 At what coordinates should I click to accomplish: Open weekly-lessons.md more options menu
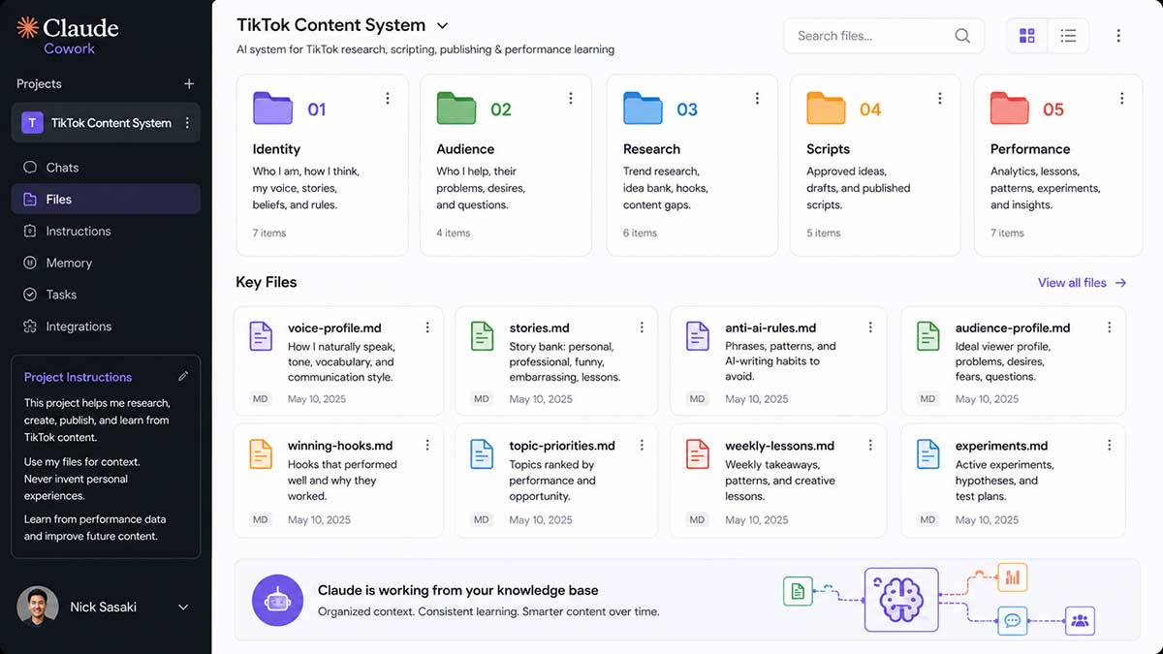870,446
